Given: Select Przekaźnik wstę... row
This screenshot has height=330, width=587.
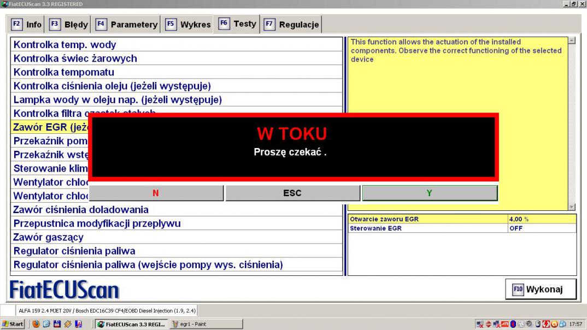Looking at the screenshot, I should 50,155.
